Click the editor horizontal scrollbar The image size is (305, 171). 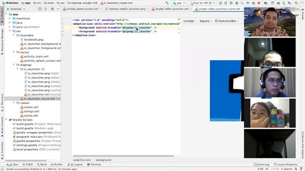point(123,156)
